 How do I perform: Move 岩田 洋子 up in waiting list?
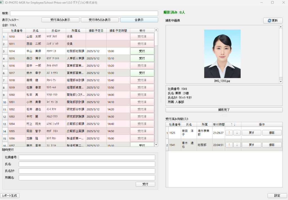tap(229, 133)
